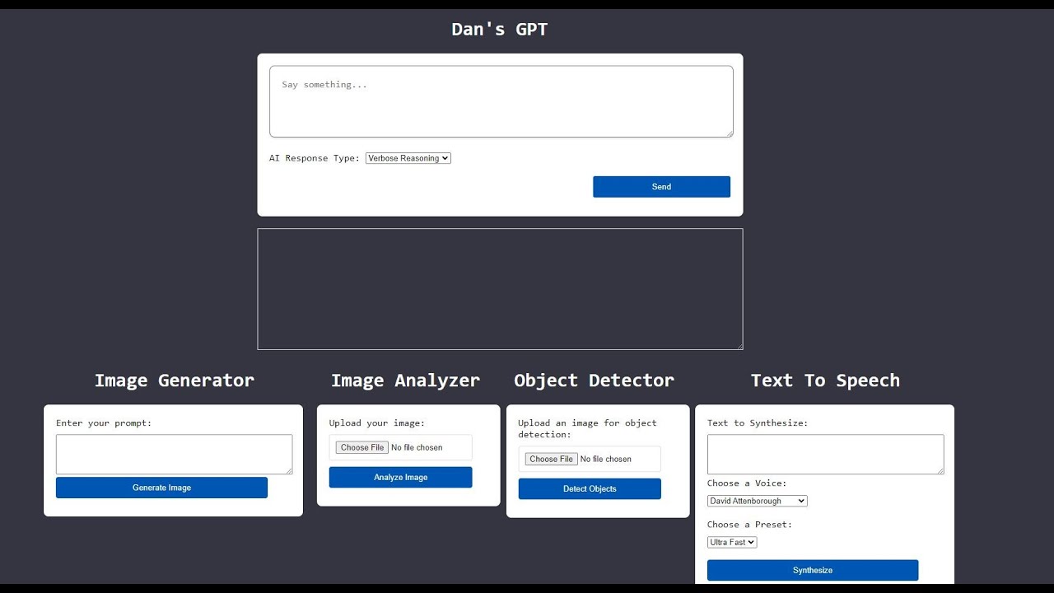Image resolution: width=1054 pixels, height=593 pixels.
Task: Click the 'Text to Synthesize:' label
Action: pos(758,423)
